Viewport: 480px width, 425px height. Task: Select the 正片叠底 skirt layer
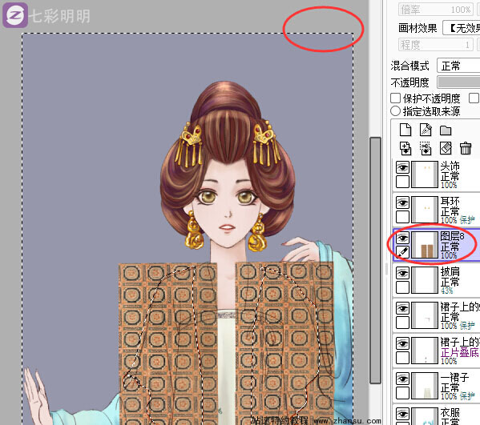tap(437, 351)
